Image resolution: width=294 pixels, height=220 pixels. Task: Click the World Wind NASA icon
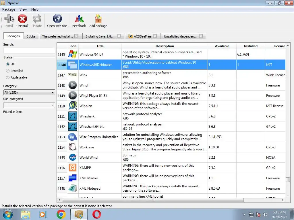(73, 158)
